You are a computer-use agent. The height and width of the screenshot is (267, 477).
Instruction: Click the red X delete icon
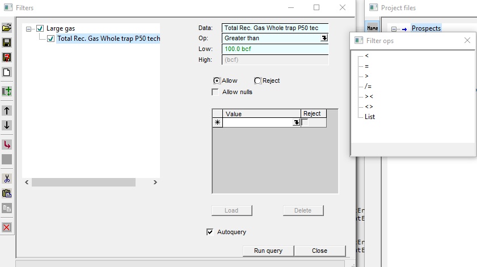pyautogui.click(x=7, y=227)
